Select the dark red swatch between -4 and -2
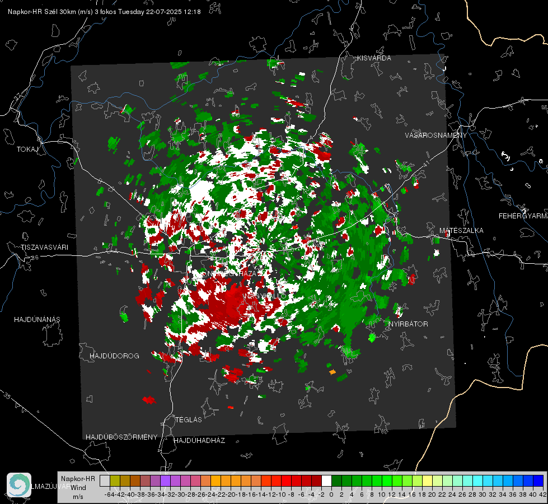 (316, 480)
